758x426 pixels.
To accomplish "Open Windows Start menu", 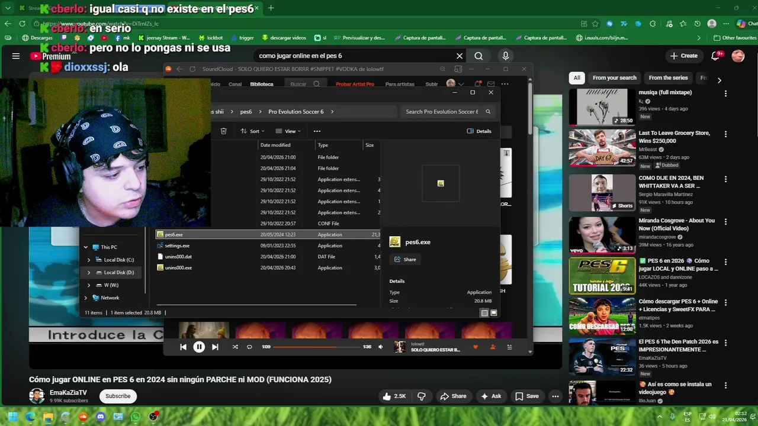I will click(12, 417).
